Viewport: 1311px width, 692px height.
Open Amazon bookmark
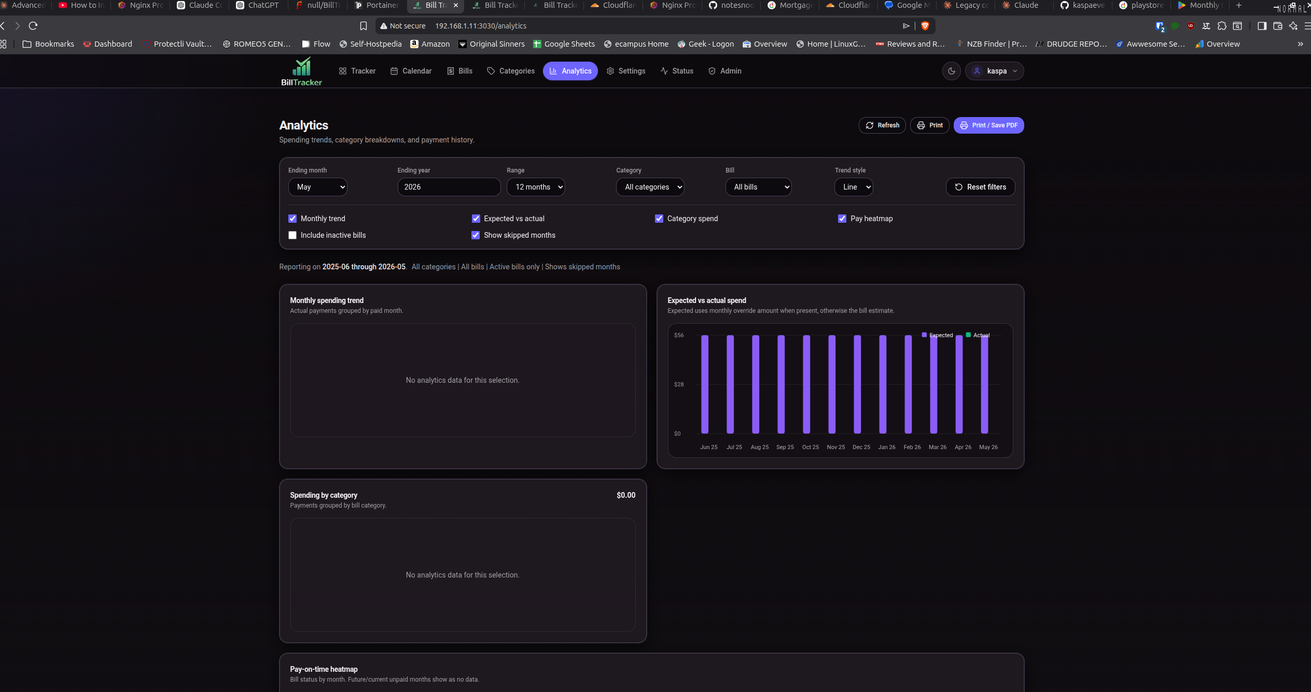(x=430, y=44)
